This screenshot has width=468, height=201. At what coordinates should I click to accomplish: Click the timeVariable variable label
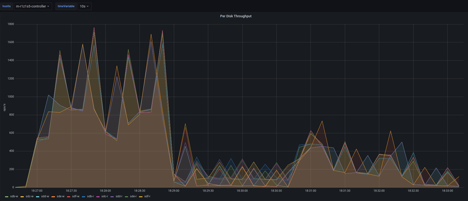[66, 6]
